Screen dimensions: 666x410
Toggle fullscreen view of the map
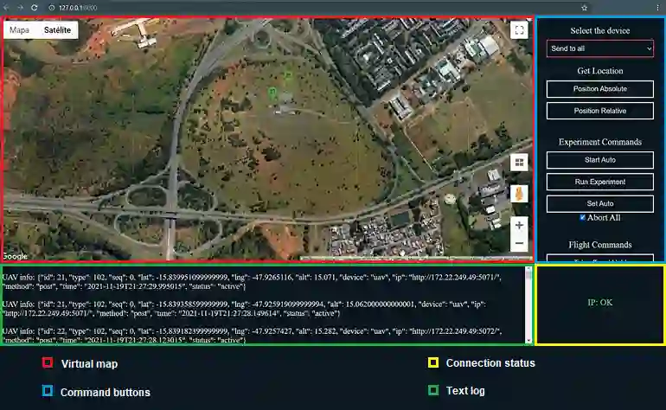click(x=519, y=30)
